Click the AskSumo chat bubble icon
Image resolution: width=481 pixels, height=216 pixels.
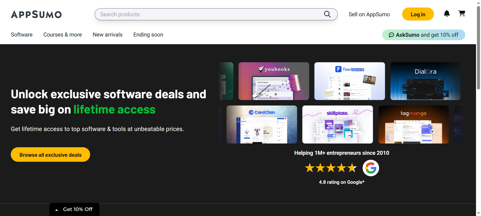pos(391,35)
